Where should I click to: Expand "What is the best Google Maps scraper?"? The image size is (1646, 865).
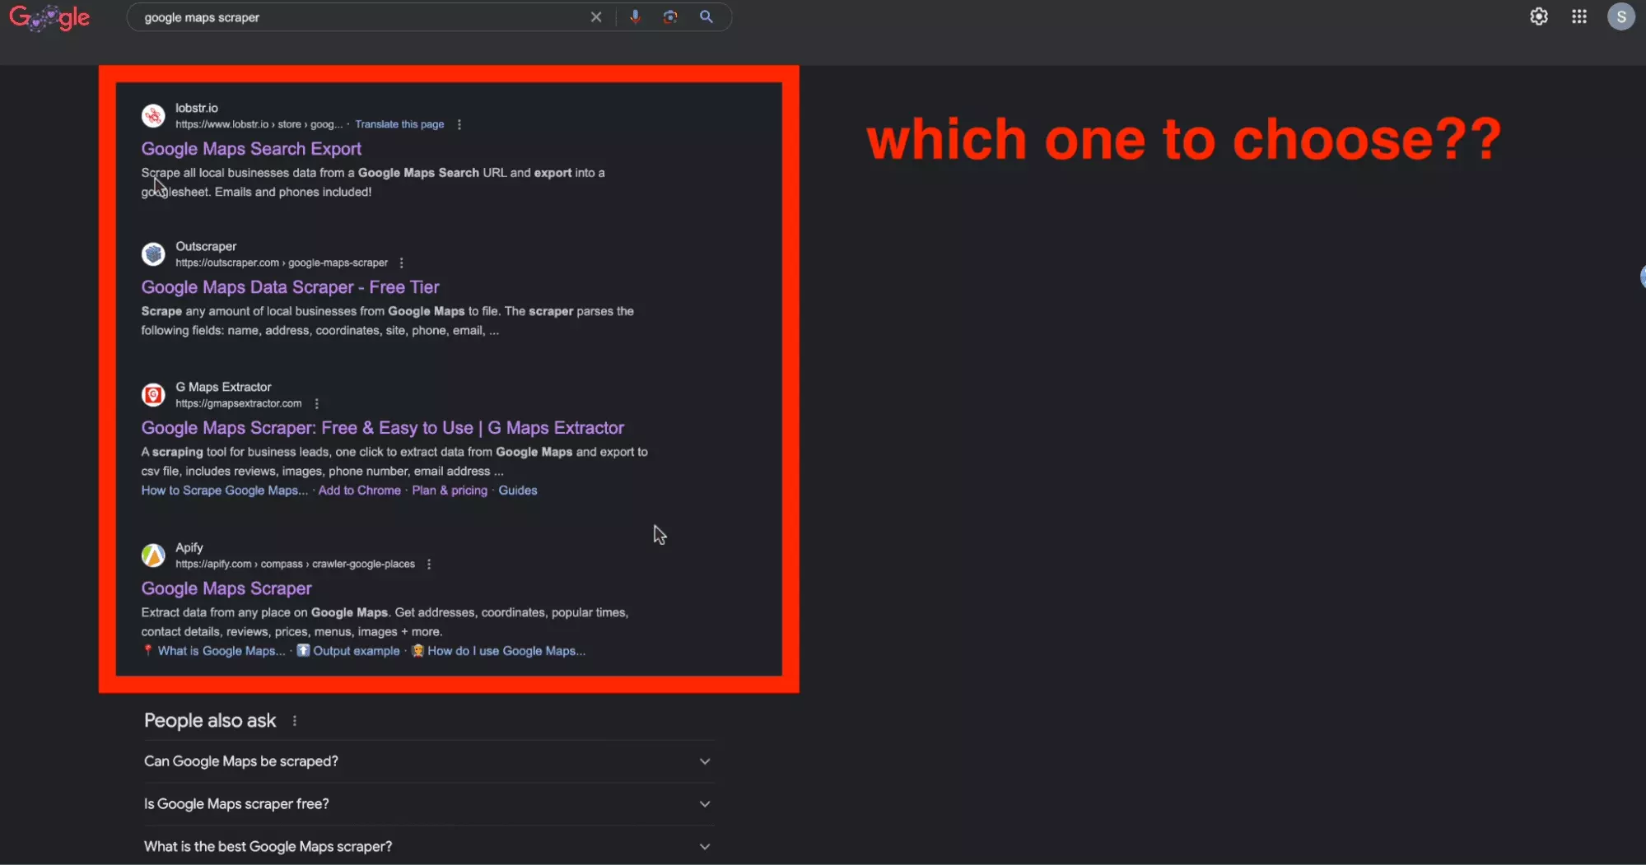pyautogui.click(x=427, y=847)
